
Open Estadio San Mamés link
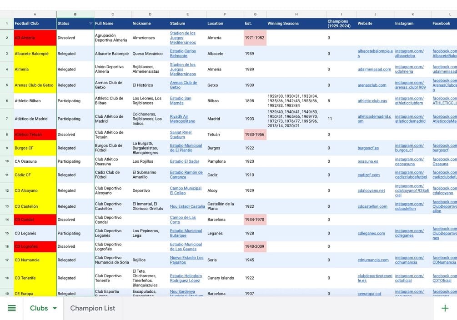[181, 100]
